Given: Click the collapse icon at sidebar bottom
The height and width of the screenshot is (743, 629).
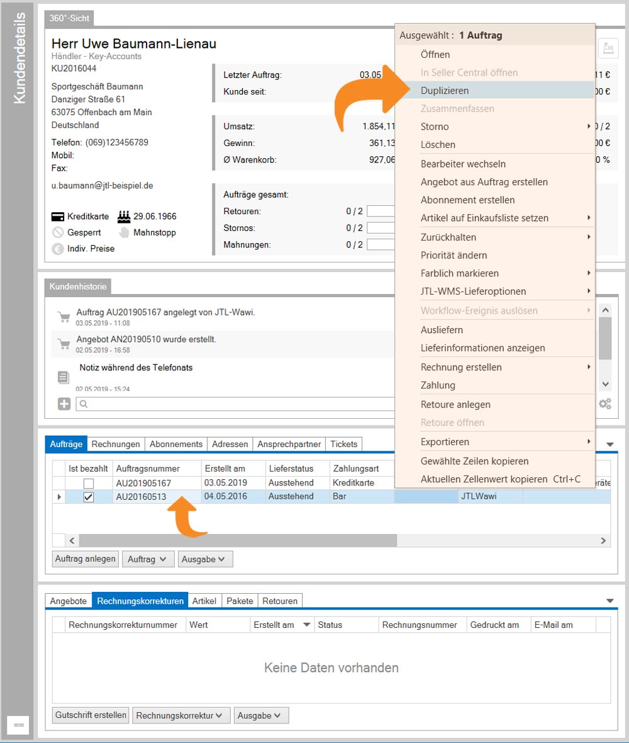Looking at the screenshot, I should (19, 725).
